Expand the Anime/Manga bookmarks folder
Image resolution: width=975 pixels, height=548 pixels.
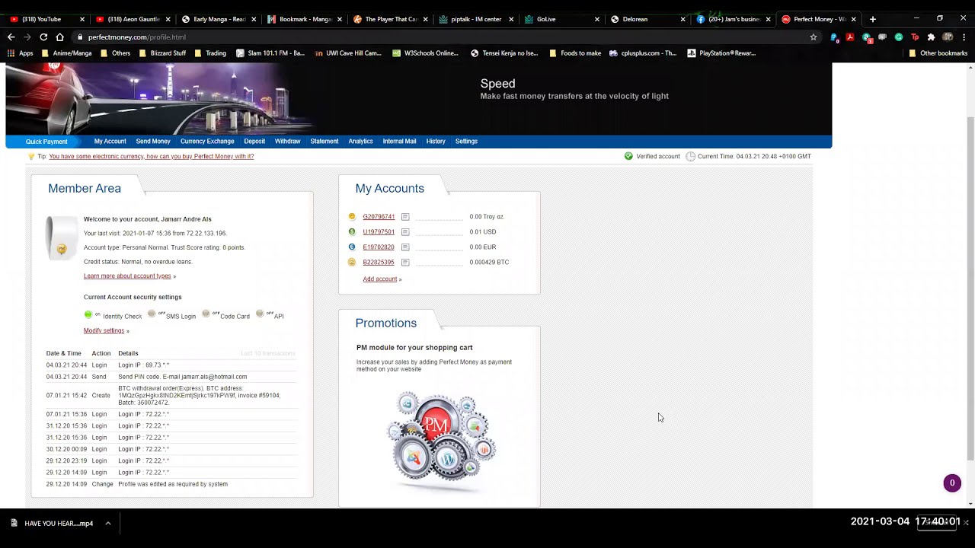[67, 53]
